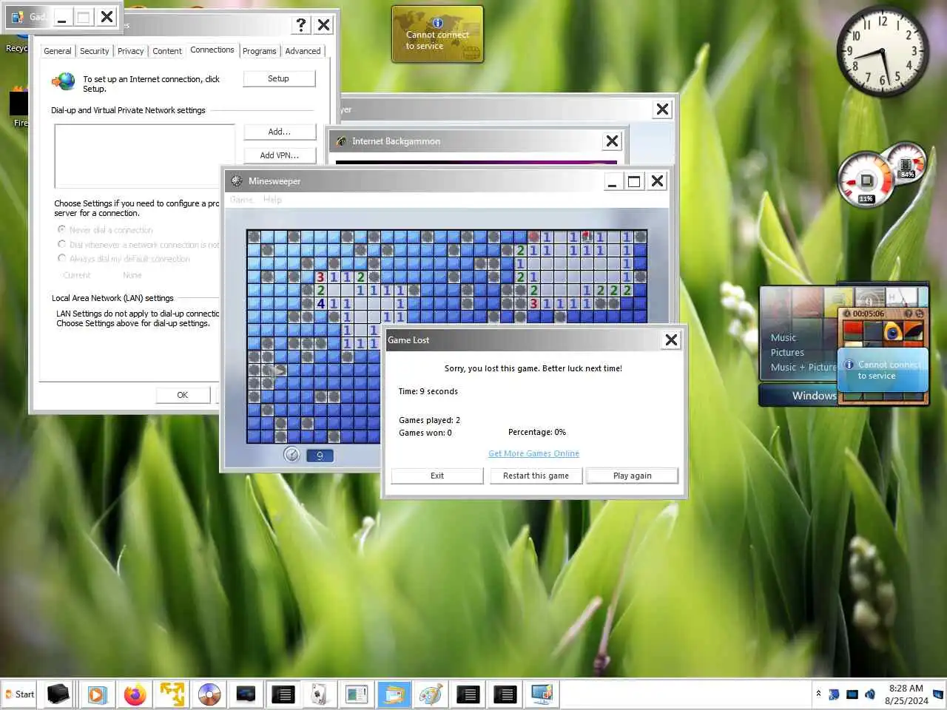Click Exit in Game Lost dialog
This screenshot has width=947, height=710.
pyautogui.click(x=437, y=476)
